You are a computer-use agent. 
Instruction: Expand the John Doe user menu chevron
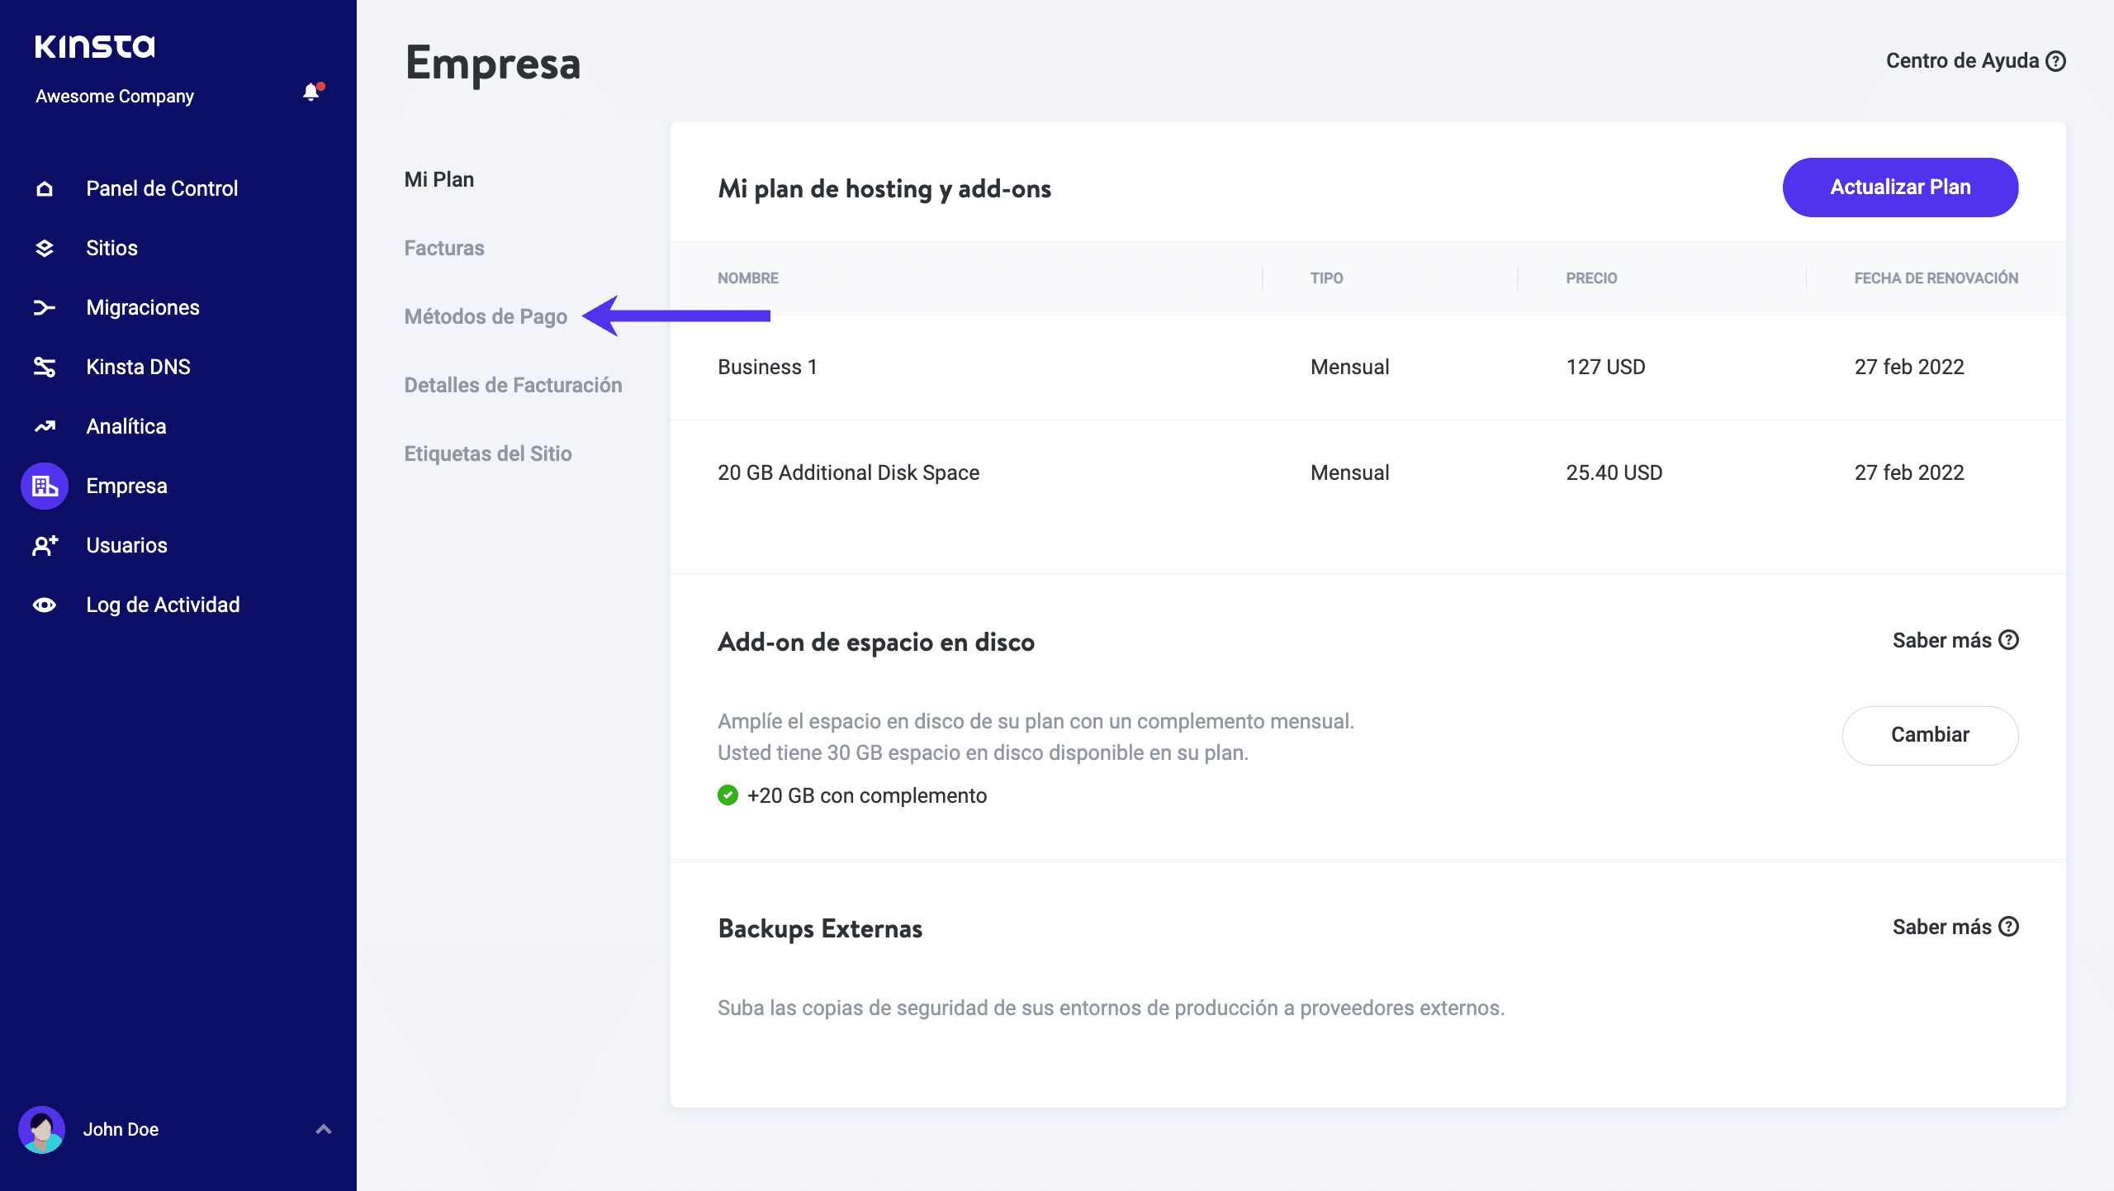tap(324, 1129)
